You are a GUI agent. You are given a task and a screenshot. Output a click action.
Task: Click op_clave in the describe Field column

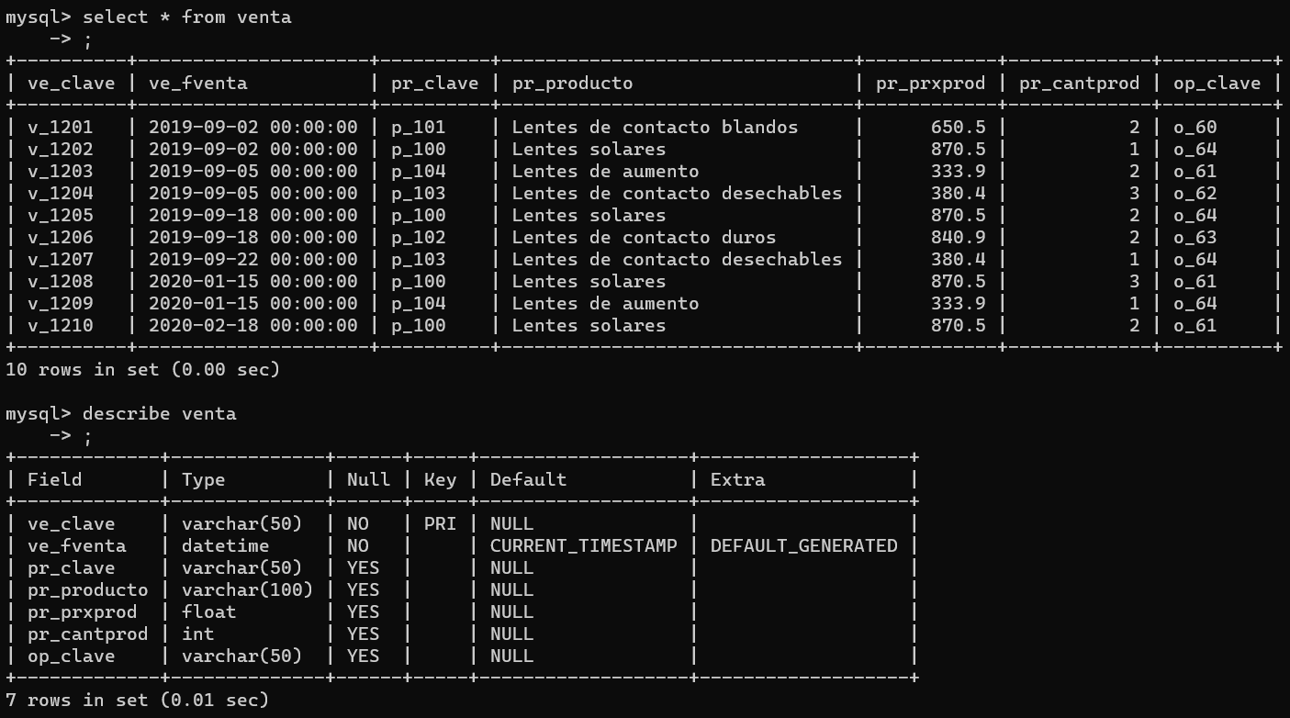tap(72, 656)
